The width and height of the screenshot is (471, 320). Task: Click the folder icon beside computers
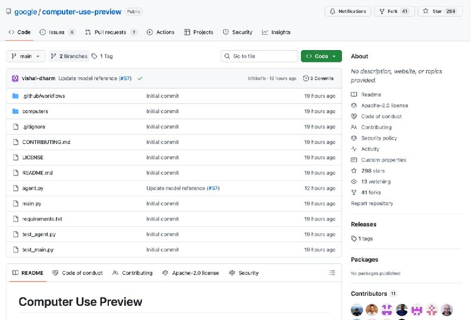(x=16, y=111)
